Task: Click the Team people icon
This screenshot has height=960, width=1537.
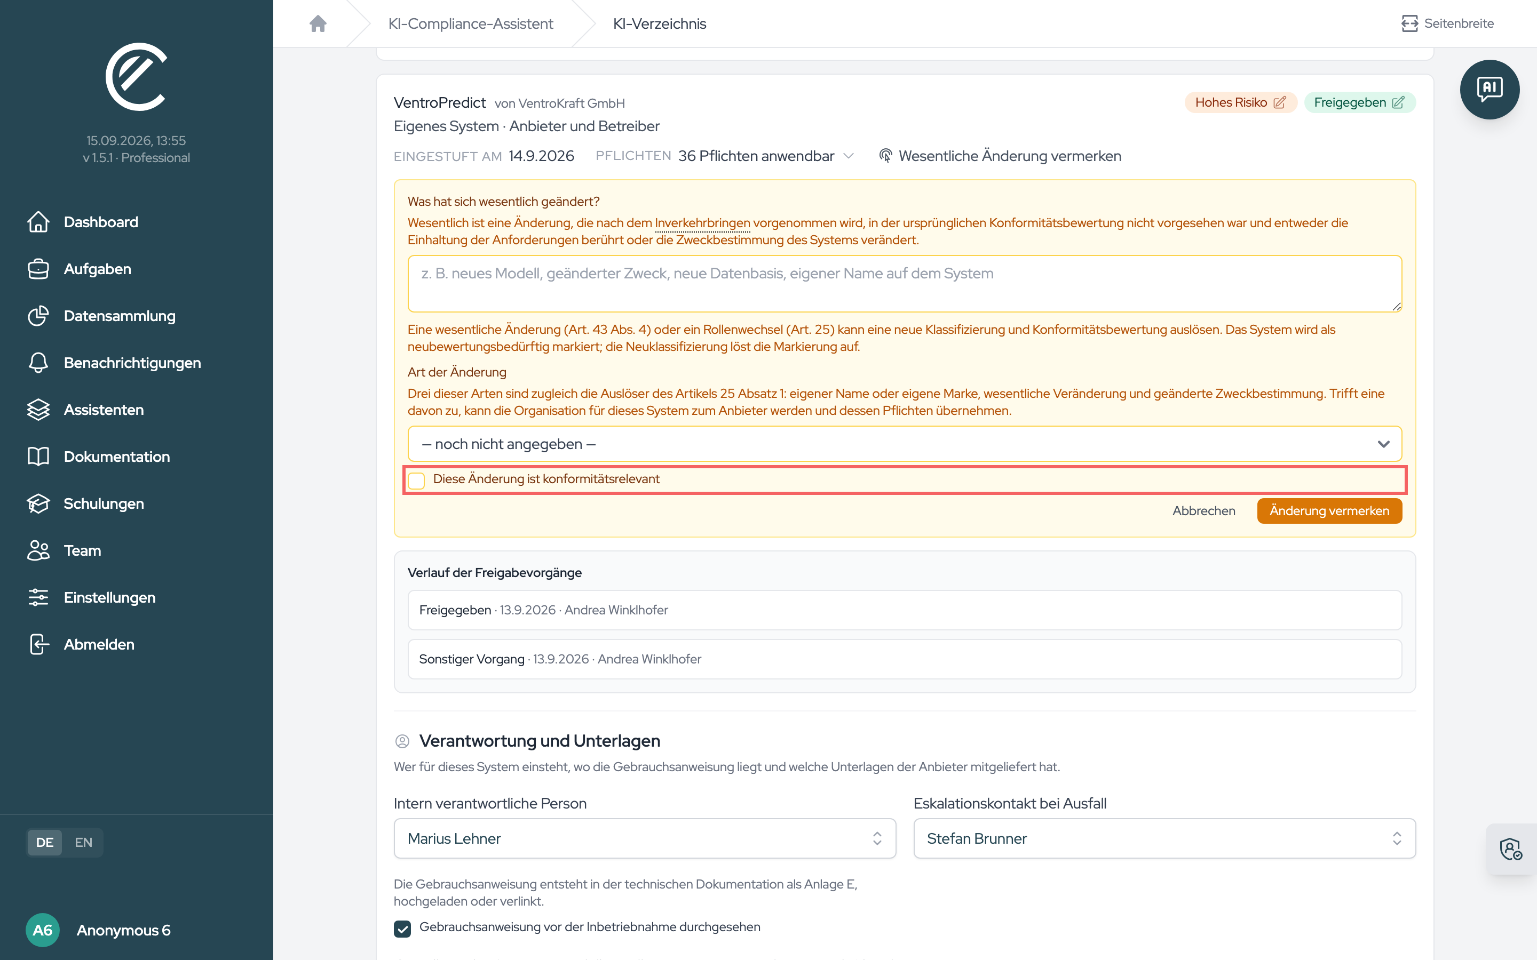Action: 38,550
